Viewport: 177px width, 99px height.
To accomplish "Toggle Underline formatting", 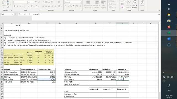I will tap(20, 6).
